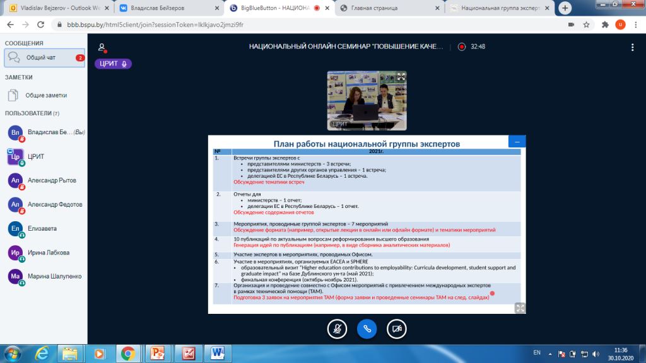
Task: Unmute microphone in meeting controls
Action: point(338,328)
